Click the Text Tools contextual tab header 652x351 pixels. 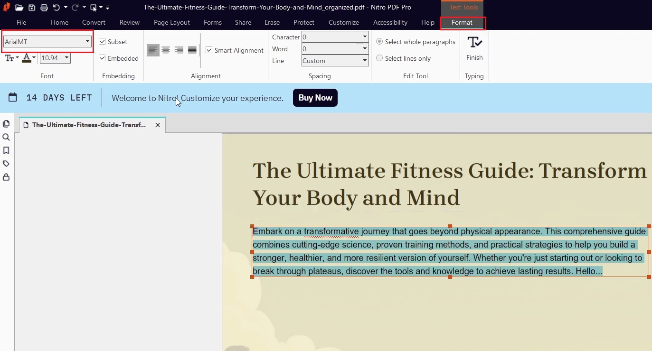[x=463, y=8]
